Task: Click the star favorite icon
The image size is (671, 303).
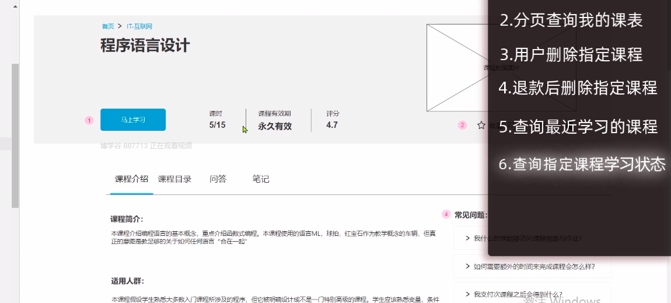Action: pyautogui.click(x=481, y=125)
